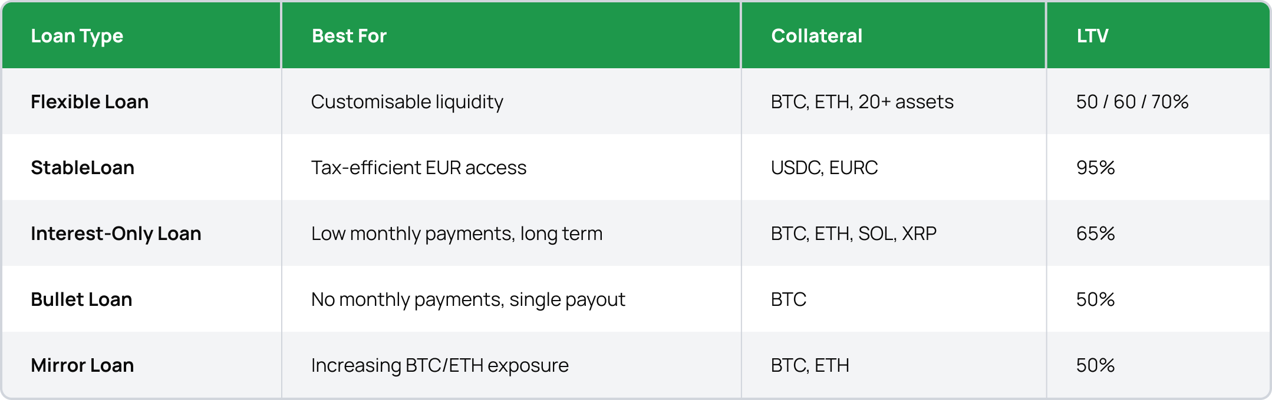This screenshot has width=1272, height=400.
Task: Click the BTC, ETH, SOL, XRP cell
Action: coord(854,234)
